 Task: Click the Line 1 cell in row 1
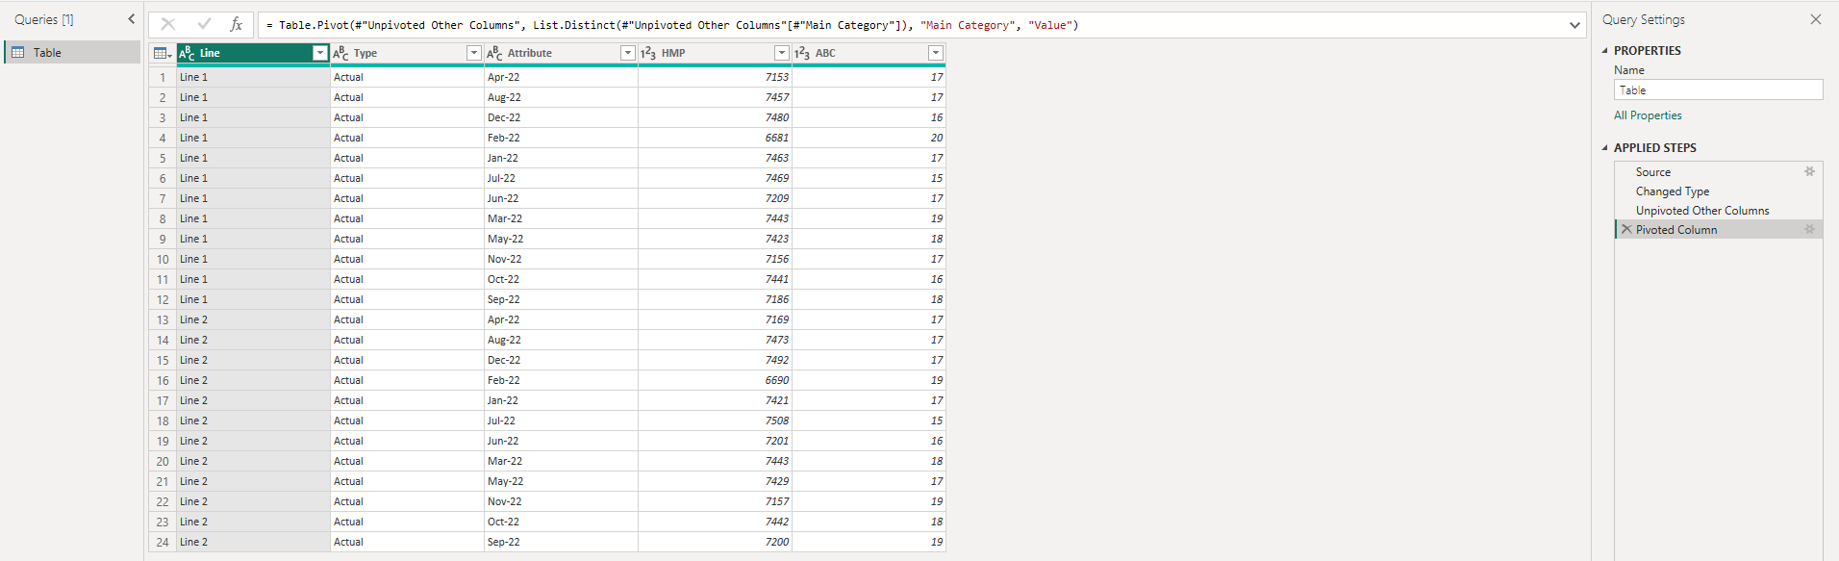254,77
